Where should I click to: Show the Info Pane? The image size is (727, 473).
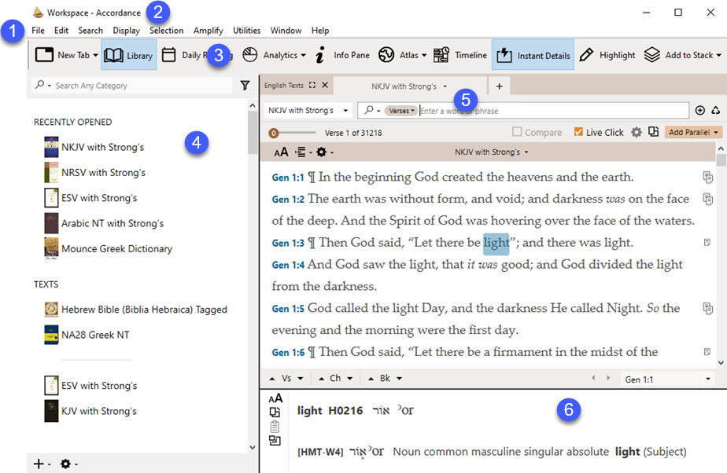(342, 55)
